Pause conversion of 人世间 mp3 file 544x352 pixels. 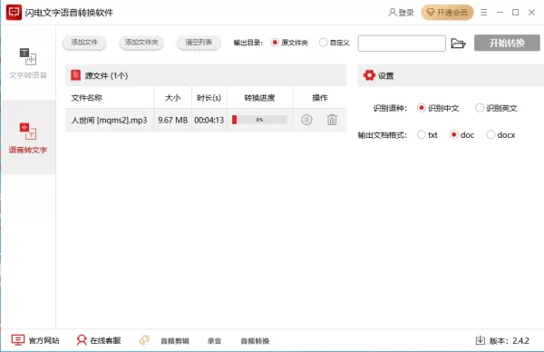tap(306, 120)
